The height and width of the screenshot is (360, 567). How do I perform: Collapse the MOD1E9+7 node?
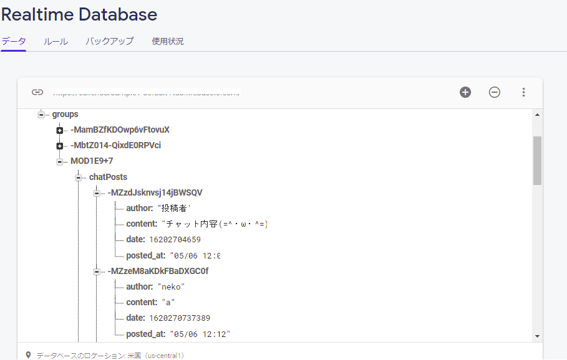click(x=60, y=161)
